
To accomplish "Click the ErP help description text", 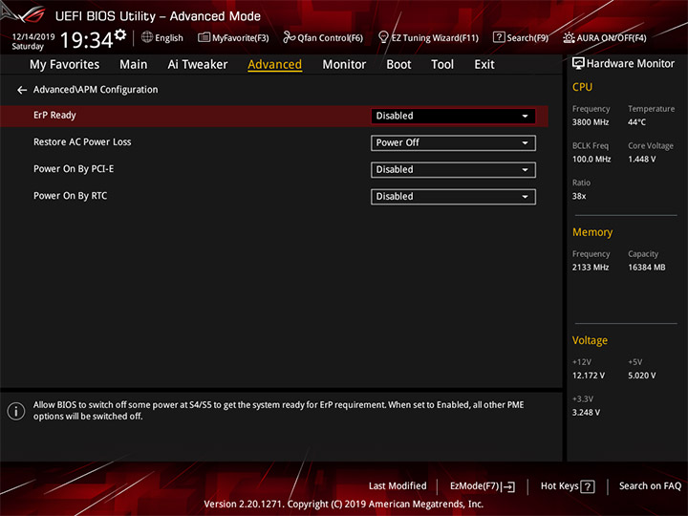I will click(x=279, y=411).
